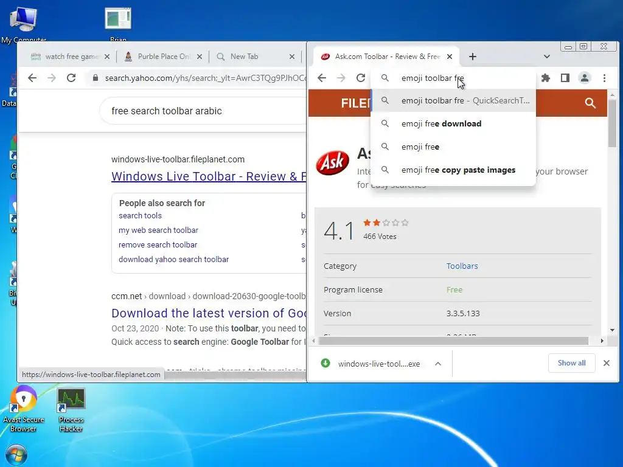Click 'download yahoo search toolbar' link
The width and height of the screenshot is (623, 467).
click(173, 259)
